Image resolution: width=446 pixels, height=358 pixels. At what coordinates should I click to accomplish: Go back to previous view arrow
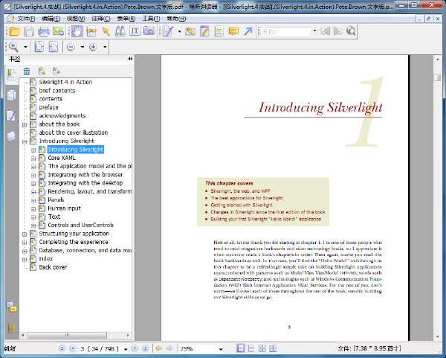[159, 348]
